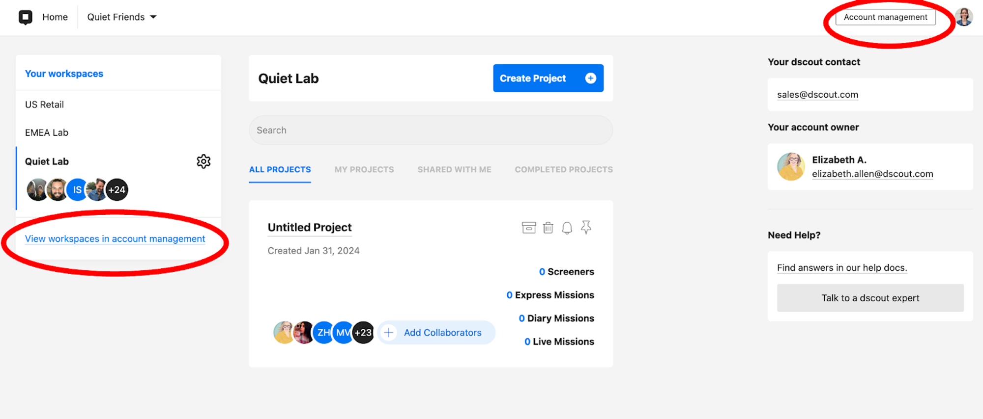Click sales@dscout.com contact link

817,95
